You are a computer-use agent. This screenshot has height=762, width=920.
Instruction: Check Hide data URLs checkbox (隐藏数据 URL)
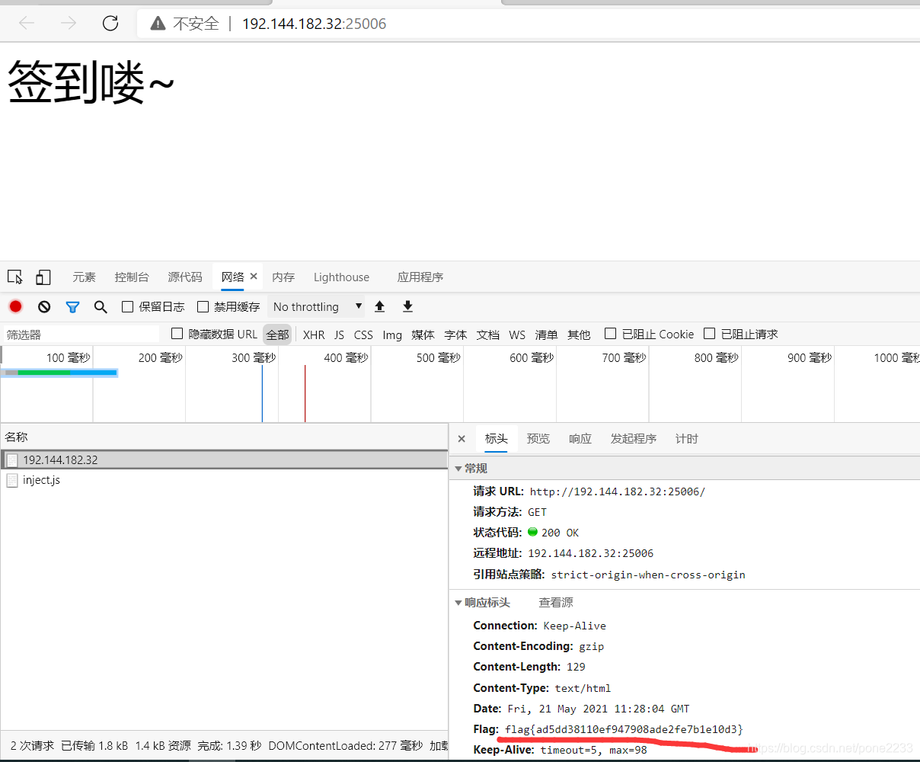point(177,334)
